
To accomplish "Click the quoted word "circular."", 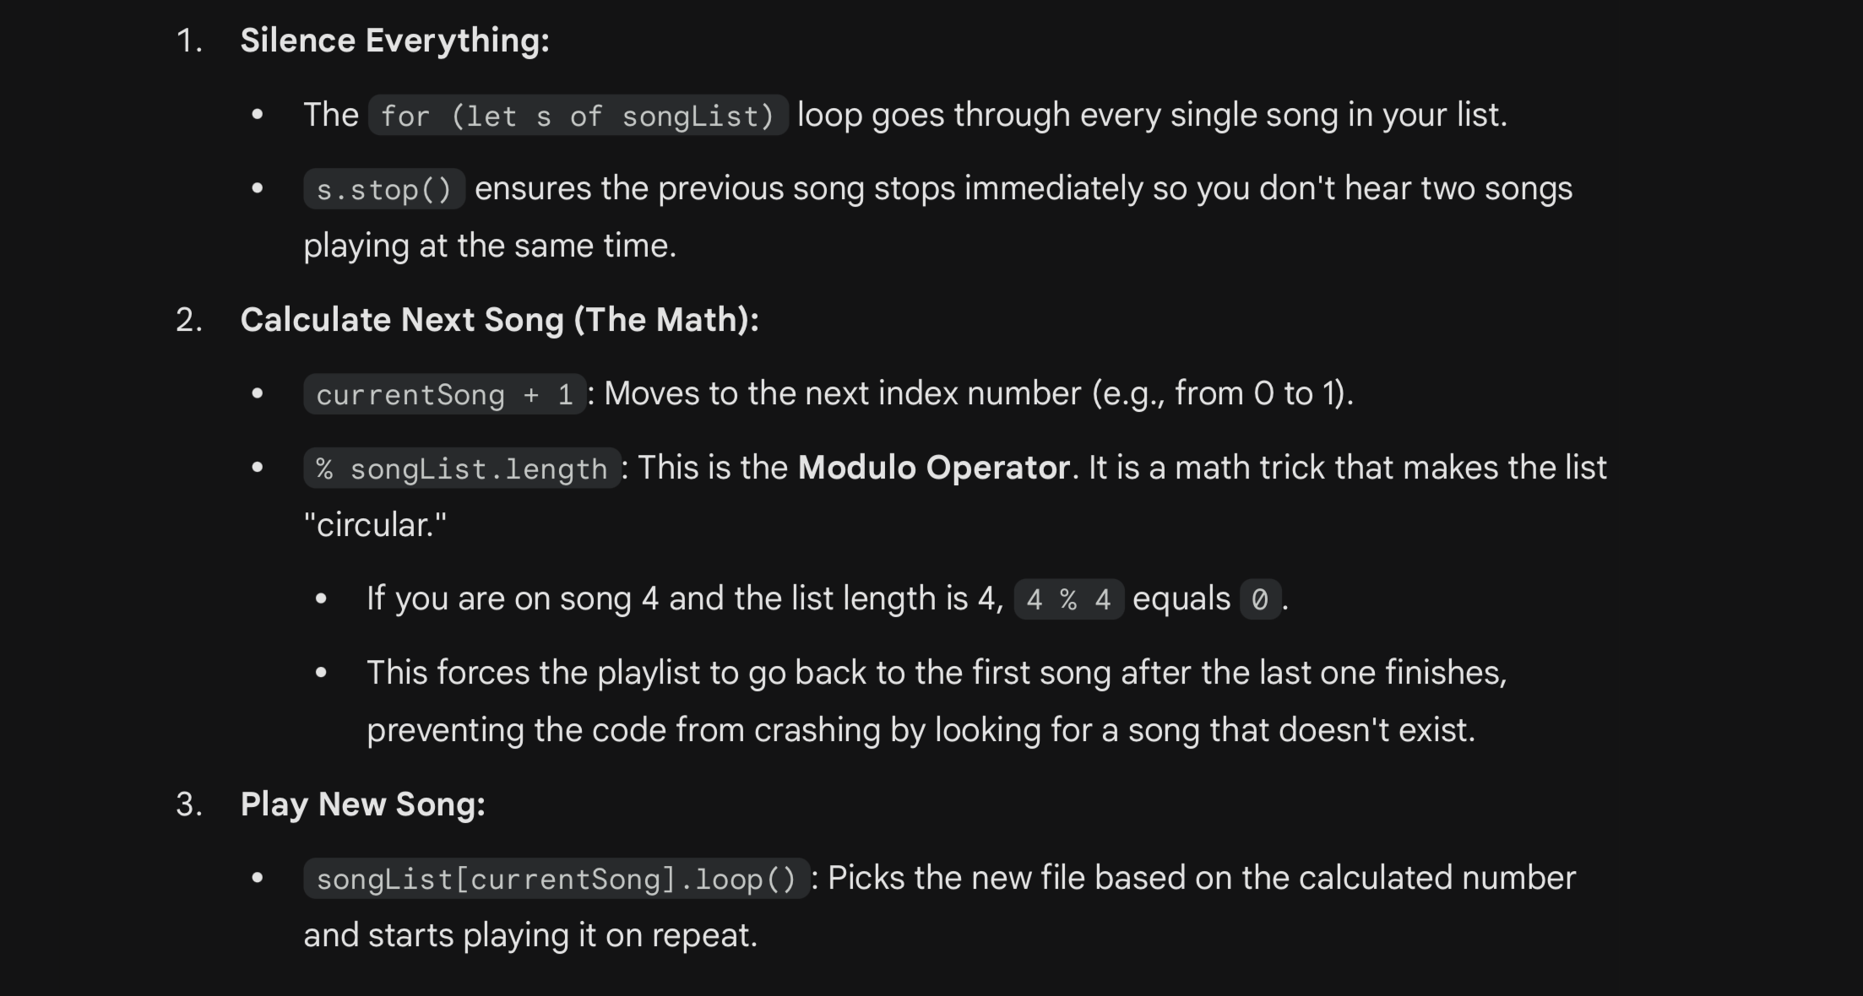I will pyautogui.click(x=375, y=525).
